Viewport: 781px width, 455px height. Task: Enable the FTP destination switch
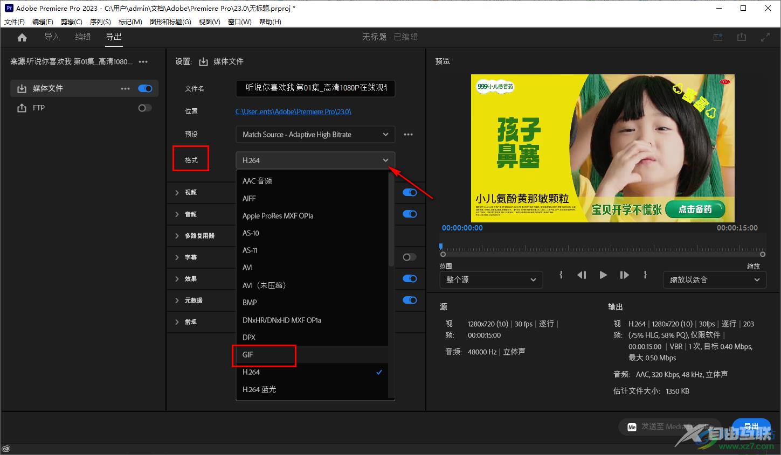coord(145,108)
